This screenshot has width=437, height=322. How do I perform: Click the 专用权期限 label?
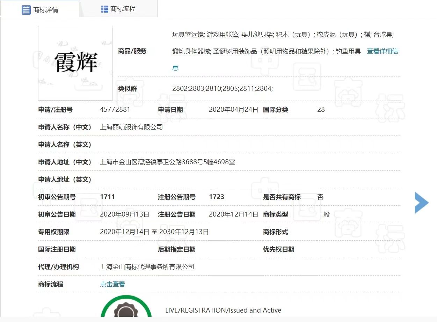click(x=54, y=232)
